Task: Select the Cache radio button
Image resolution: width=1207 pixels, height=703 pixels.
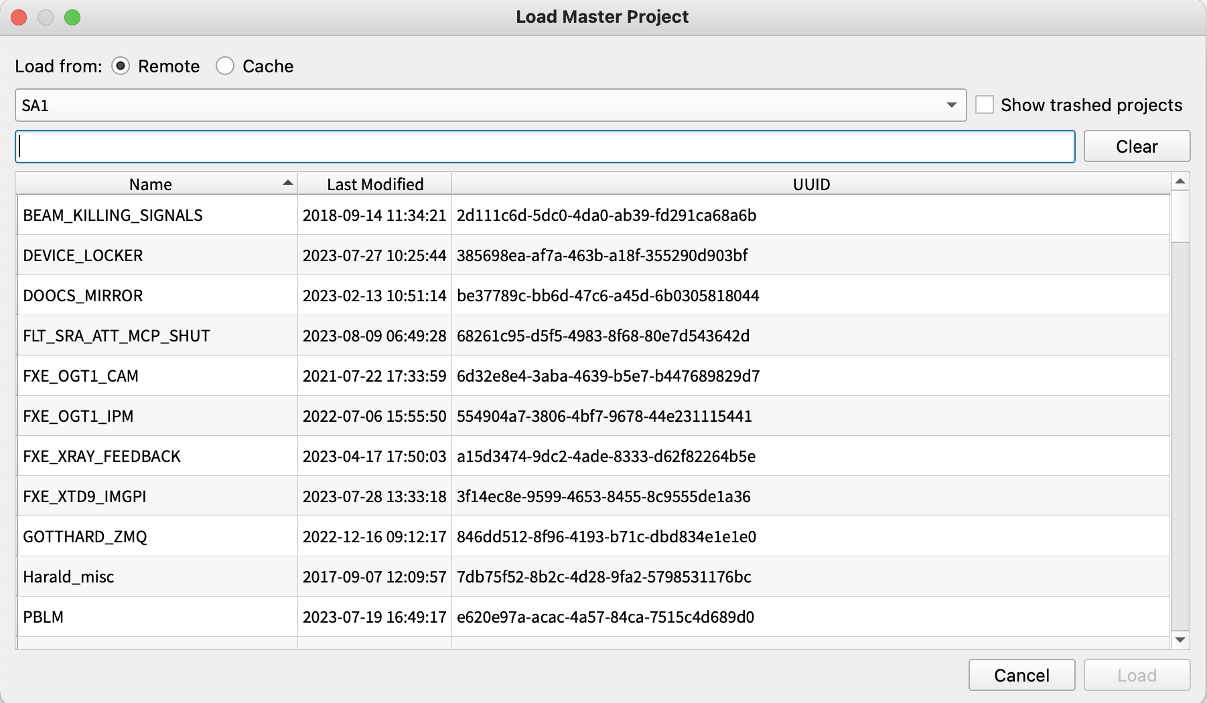Action: point(225,66)
